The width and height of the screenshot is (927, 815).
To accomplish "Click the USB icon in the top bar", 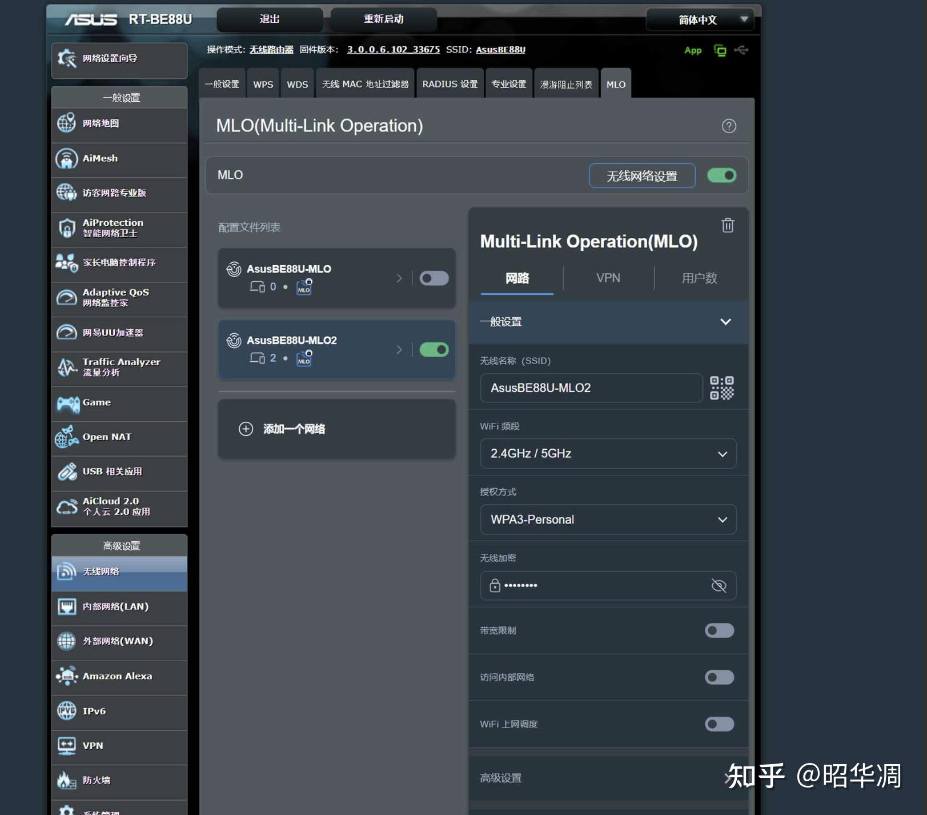I will [741, 50].
